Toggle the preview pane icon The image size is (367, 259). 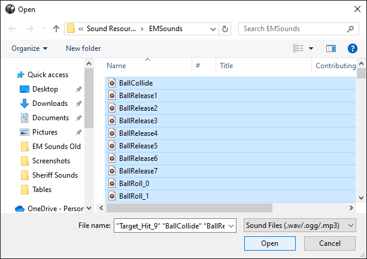click(331, 48)
